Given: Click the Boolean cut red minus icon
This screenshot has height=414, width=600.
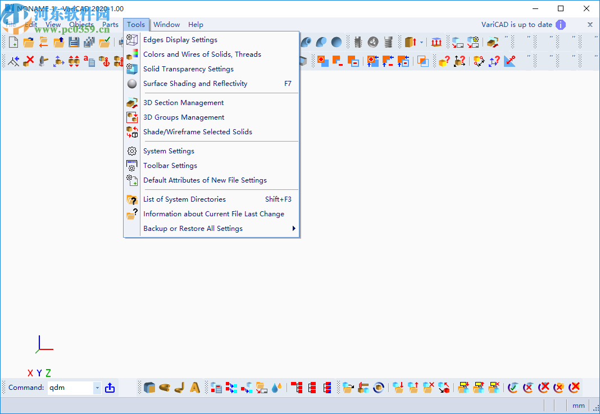Looking at the screenshot, I should coord(338,61).
